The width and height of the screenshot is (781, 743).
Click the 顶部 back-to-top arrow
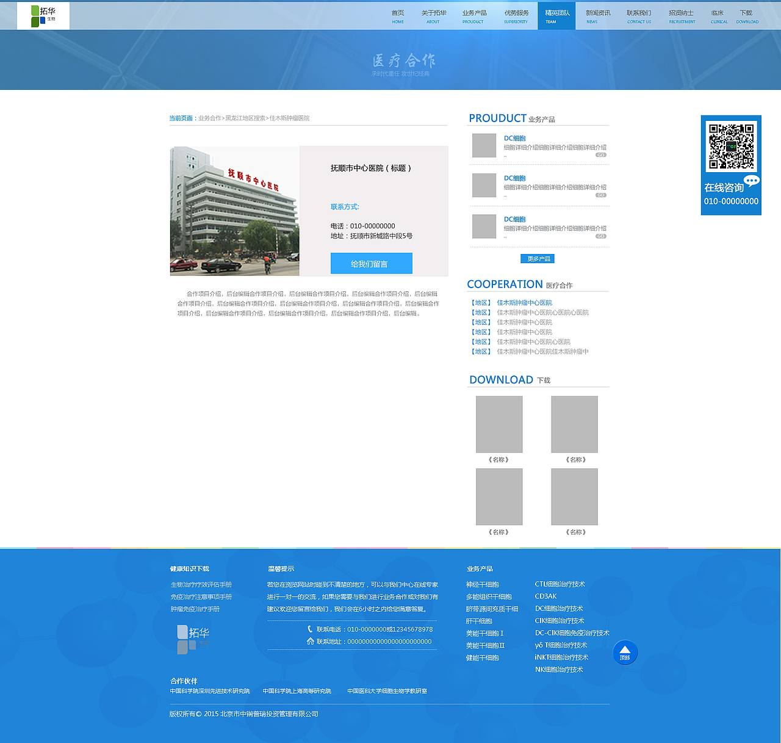click(x=625, y=652)
